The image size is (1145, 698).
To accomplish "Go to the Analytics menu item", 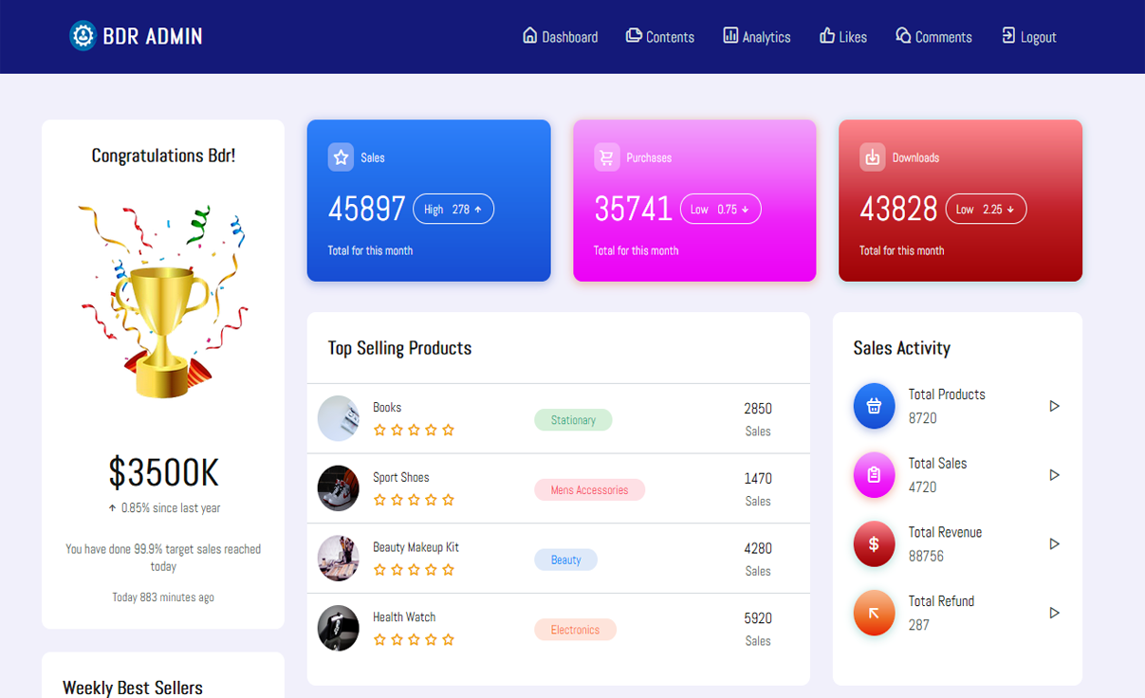I will click(757, 36).
